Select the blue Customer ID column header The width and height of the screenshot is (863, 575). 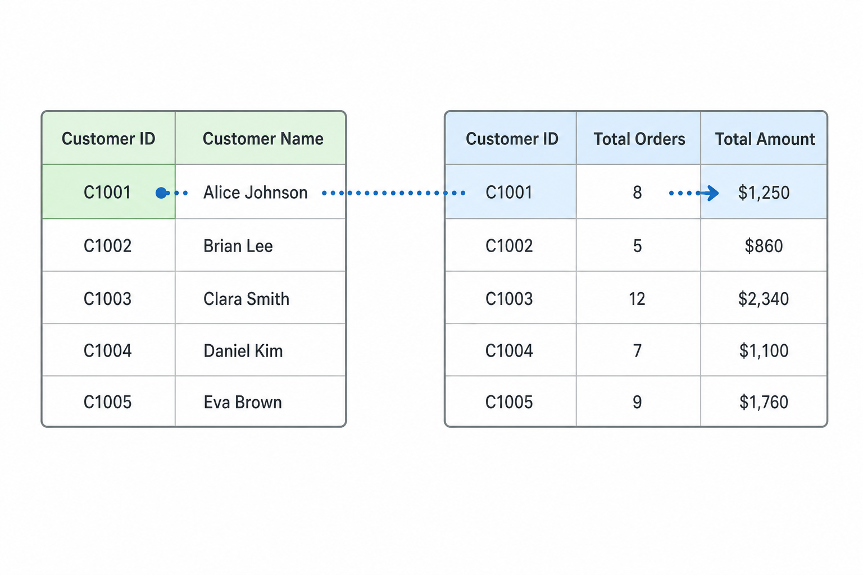pos(511,138)
